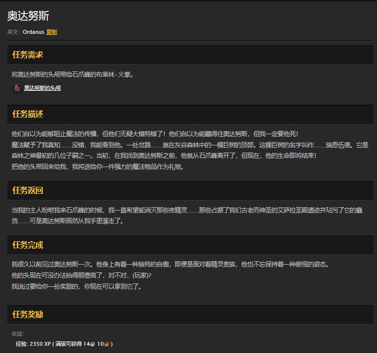Click the completion line starting 我很久以前见过

tap(170, 265)
